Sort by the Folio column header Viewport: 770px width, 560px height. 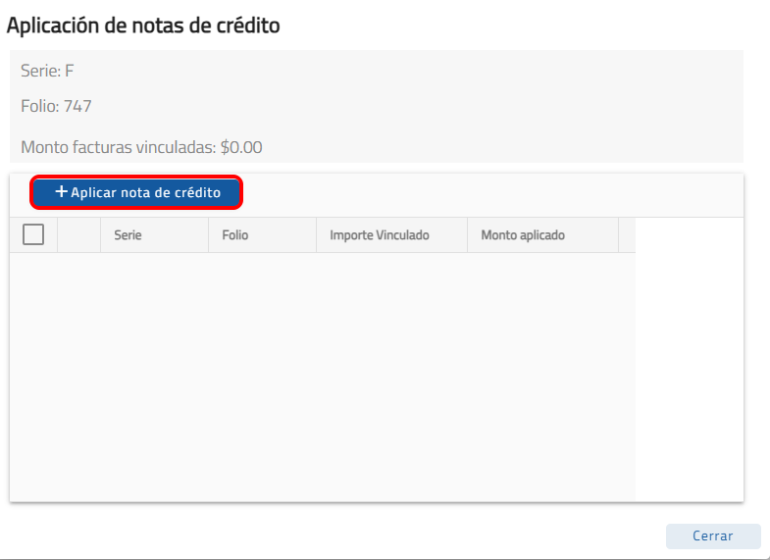point(235,235)
